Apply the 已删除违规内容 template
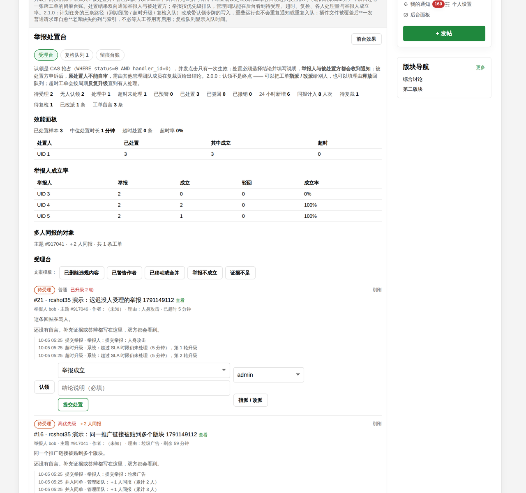This screenshot has width=526, height=493. (x=81, y=273)
